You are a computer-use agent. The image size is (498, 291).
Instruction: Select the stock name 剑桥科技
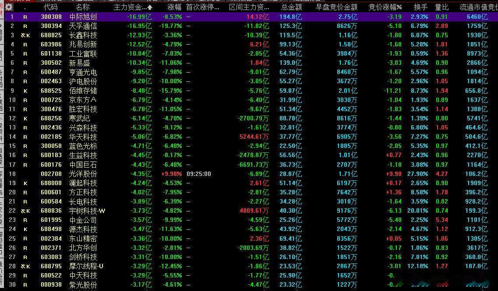point(83,257)
